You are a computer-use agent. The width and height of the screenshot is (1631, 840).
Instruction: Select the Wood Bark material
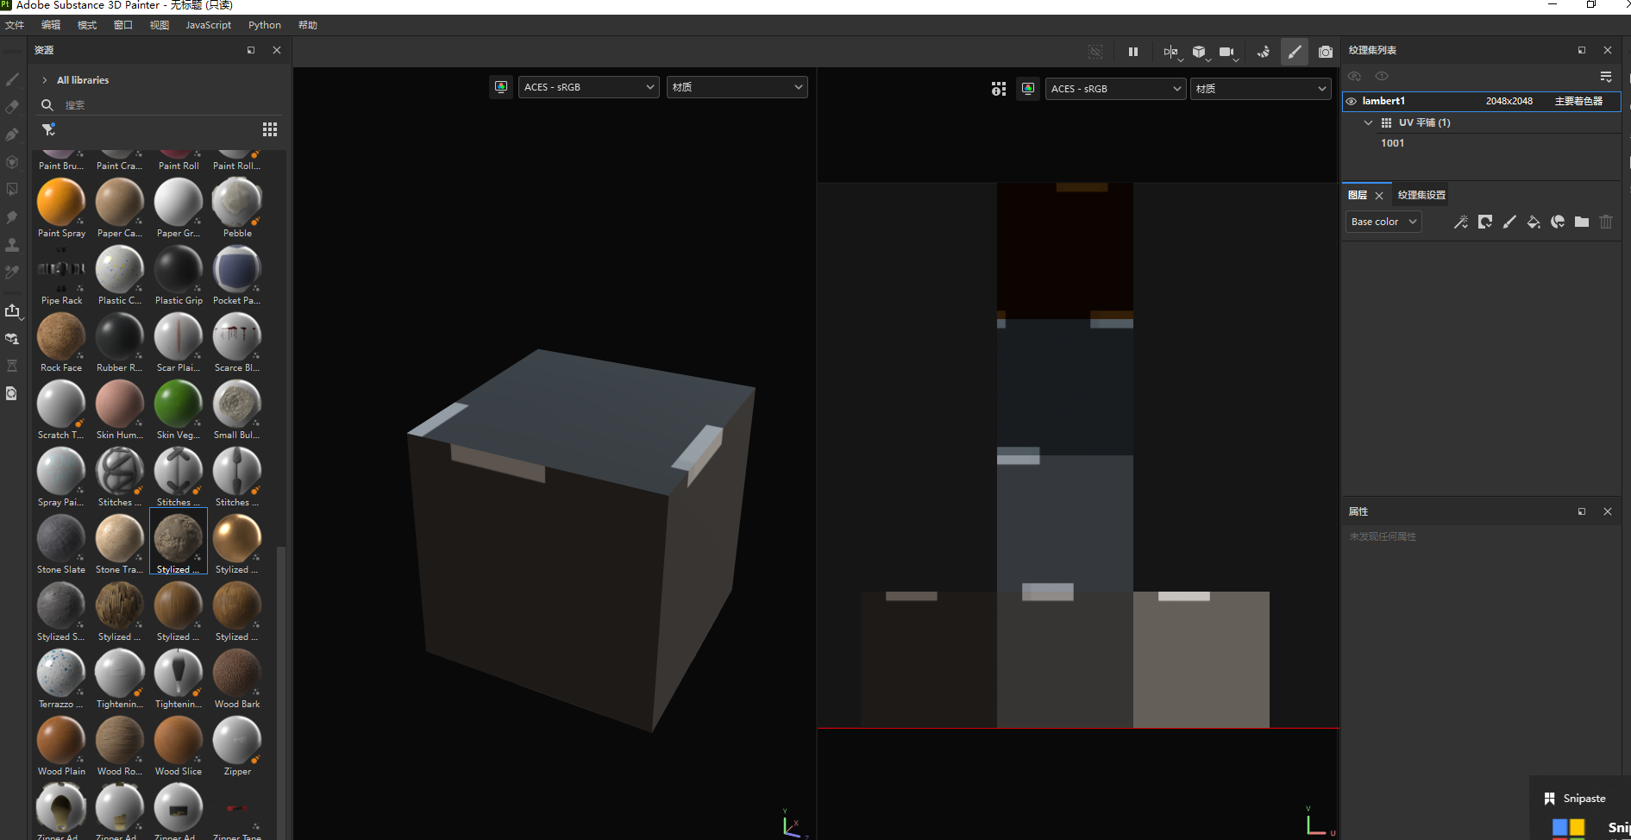coord(237,679)
